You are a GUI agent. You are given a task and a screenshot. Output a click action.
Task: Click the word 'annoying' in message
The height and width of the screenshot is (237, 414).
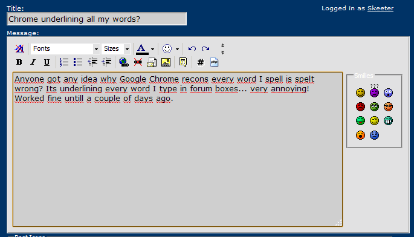point(288,89)
